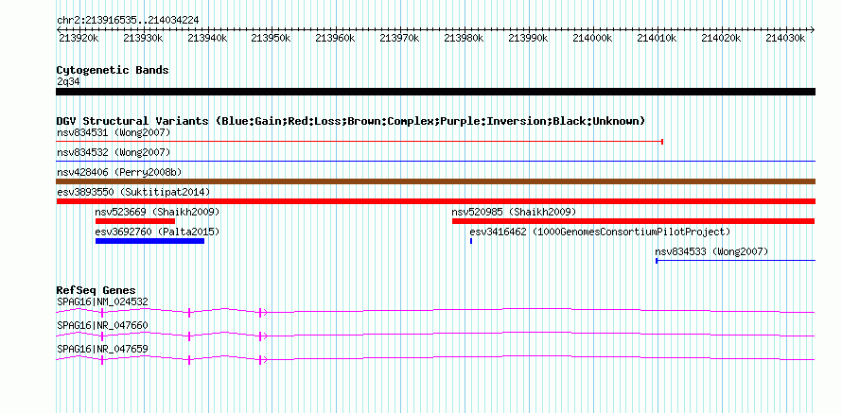
Task: Select the SPAG16 NM_024532 transcript line
Action: click(435, 312)
